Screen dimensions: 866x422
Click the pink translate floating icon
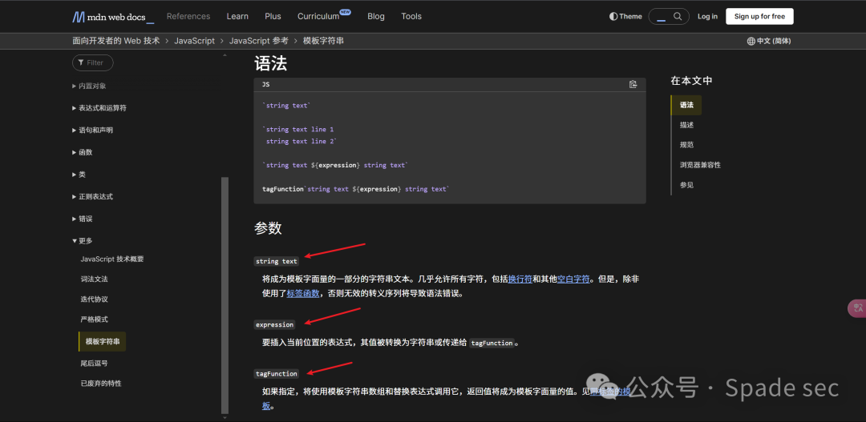(857, 308)
